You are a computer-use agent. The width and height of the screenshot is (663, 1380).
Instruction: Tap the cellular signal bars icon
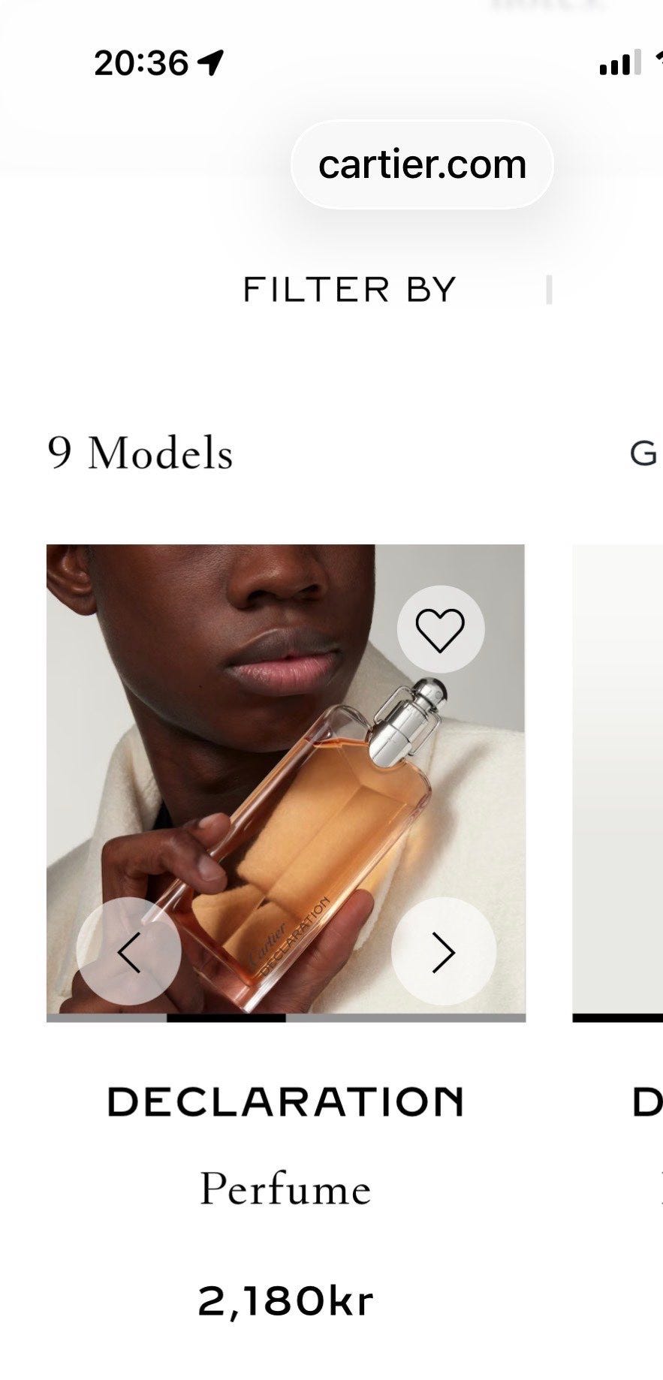click(620, 62)
